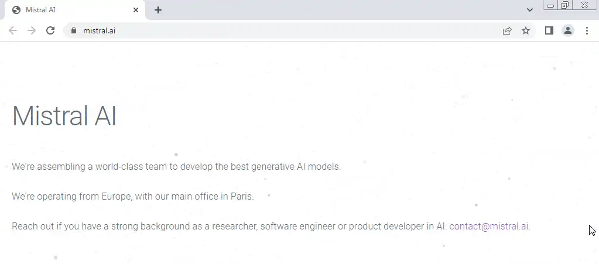Screen dimensions: 599x264
Task: Open the user profile icon
Action: tap(568, 30)
